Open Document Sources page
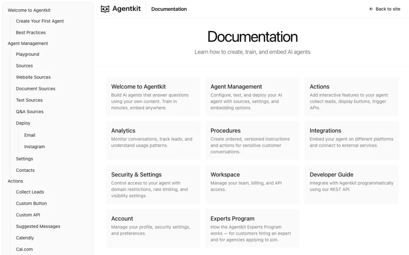The height and width of the screenshot is (255, 409). [36, 89]
